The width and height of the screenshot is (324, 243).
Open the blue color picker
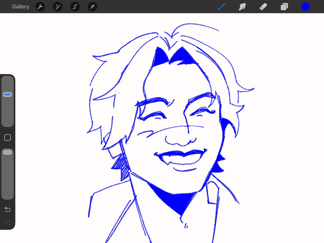pos(305,6)
